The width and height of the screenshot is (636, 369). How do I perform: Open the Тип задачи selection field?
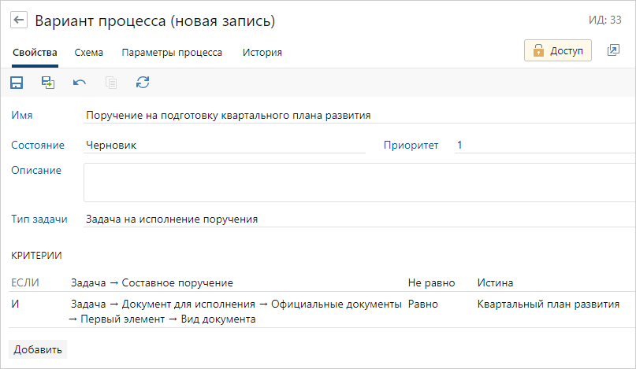(x=355, y=219)
